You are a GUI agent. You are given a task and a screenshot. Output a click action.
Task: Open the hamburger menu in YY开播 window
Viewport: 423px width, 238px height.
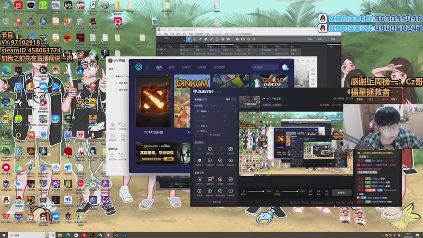[298, 61]
